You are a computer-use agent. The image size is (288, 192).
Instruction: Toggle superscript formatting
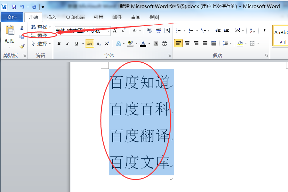pyautogui.click(x=107, y=44)
